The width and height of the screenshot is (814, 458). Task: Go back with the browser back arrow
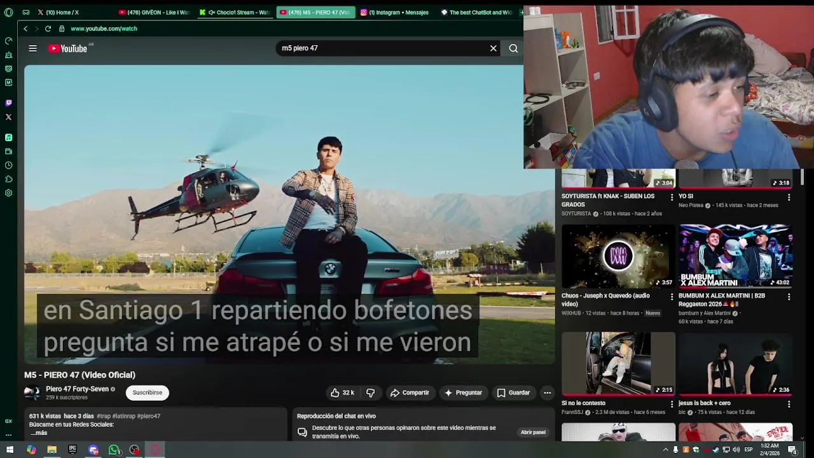tap(25, 29)
